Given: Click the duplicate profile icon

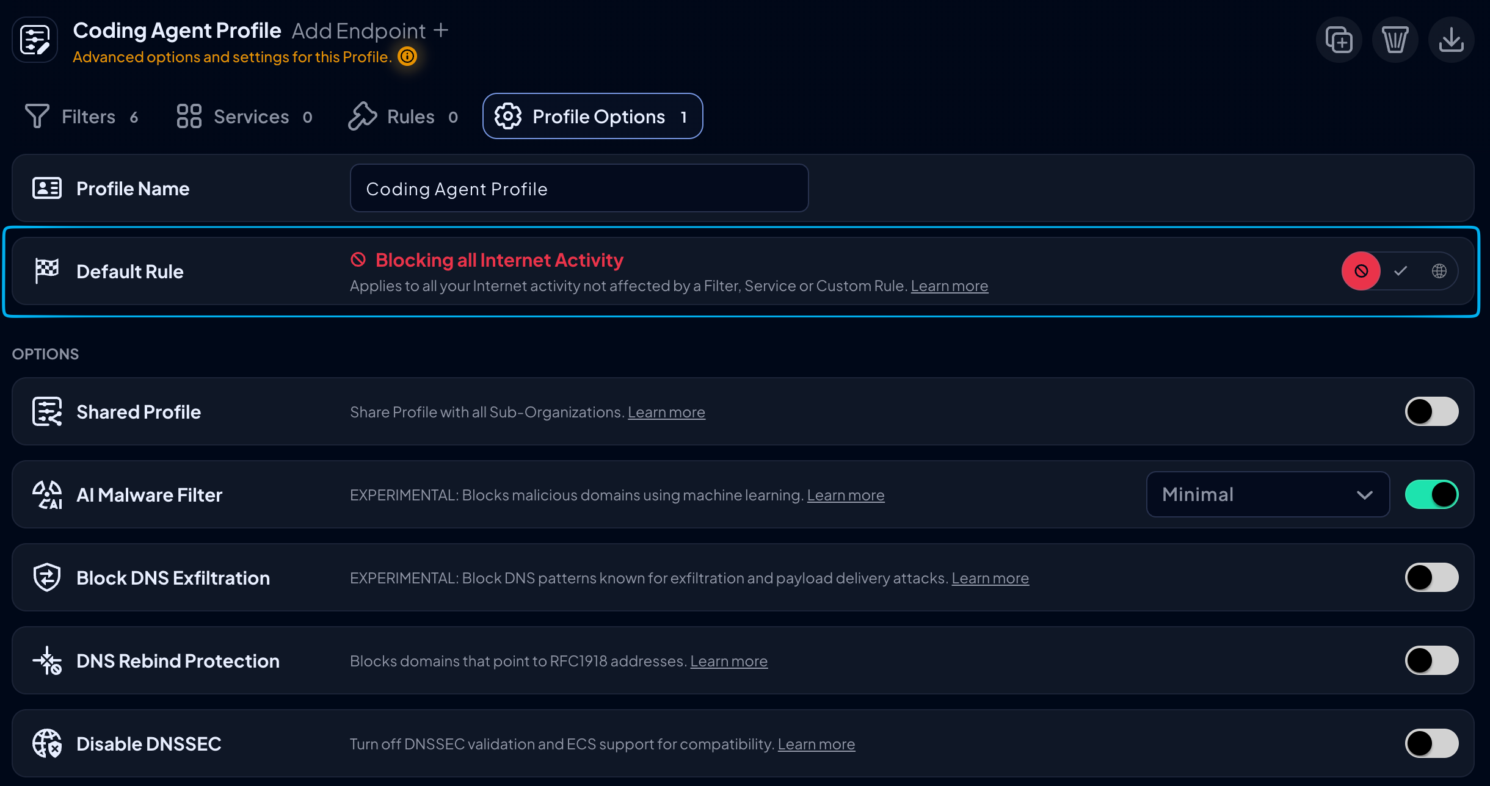Looking at the screenshot, I should 1339,40.
